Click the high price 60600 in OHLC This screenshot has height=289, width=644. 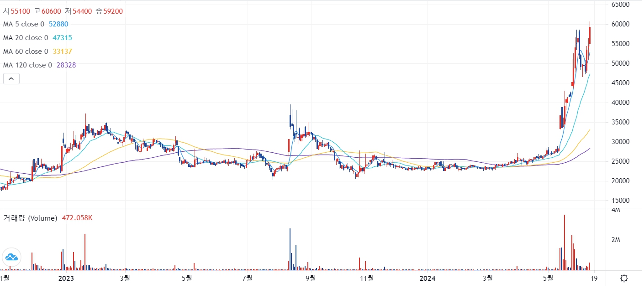point(51,11)
